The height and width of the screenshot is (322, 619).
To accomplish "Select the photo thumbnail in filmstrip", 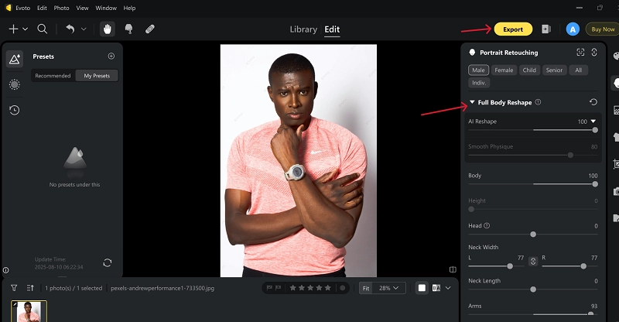I will [29, 312].
